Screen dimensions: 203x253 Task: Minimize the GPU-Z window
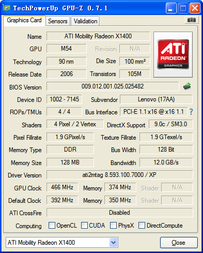point(171,8)
